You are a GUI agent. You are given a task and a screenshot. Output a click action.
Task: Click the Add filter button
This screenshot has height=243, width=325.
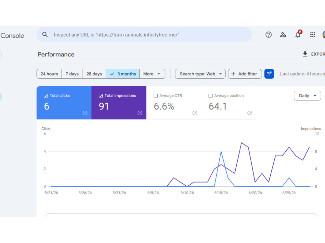245,74
